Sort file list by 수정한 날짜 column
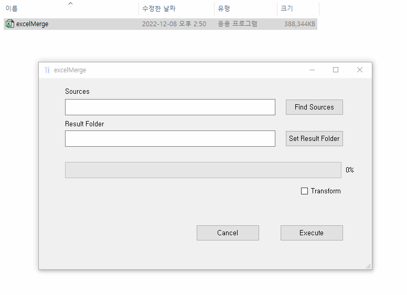Screen dimensions: 407x295 [159, 8]
